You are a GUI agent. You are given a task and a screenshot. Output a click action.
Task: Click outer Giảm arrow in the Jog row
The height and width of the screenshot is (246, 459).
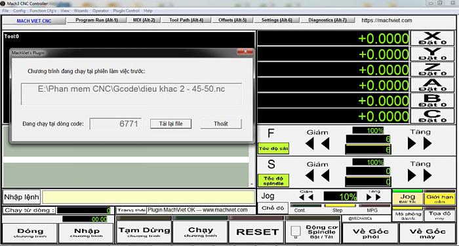(x=302, y=197)
